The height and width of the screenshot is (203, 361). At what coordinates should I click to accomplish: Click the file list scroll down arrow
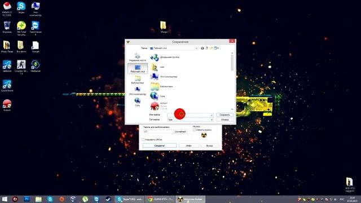click(232, 109)
